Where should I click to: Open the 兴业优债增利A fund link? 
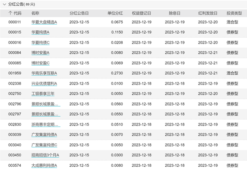coord(44,84)
